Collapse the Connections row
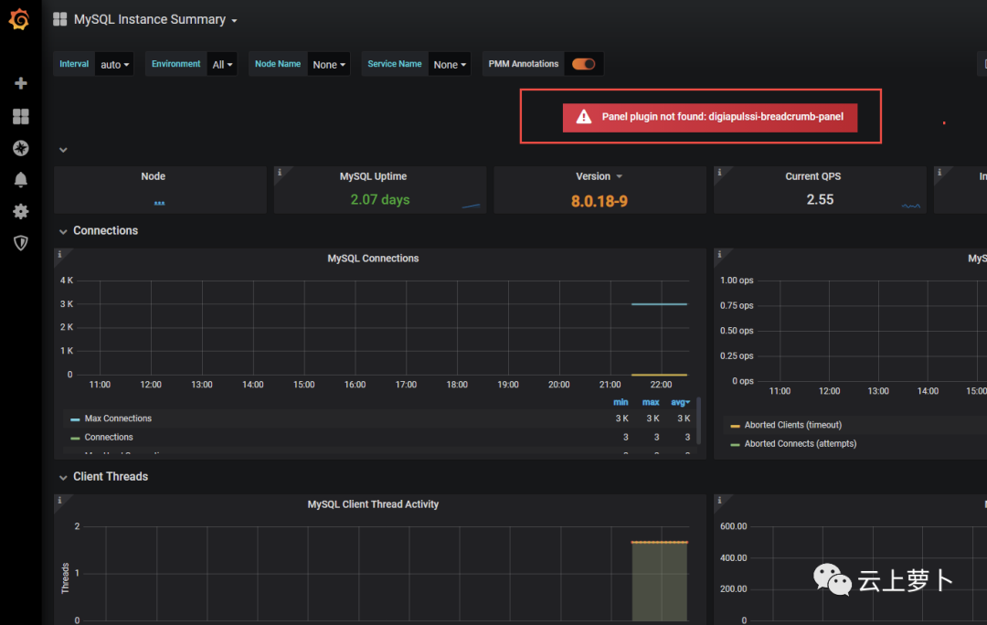 point(63,231)
